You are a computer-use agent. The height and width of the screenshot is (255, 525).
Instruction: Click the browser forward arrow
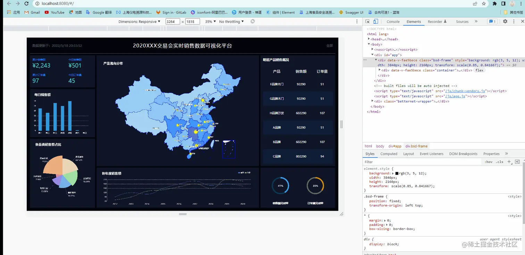point(17,3)
